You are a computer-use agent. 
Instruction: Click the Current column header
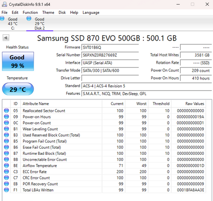coord(114,104)
